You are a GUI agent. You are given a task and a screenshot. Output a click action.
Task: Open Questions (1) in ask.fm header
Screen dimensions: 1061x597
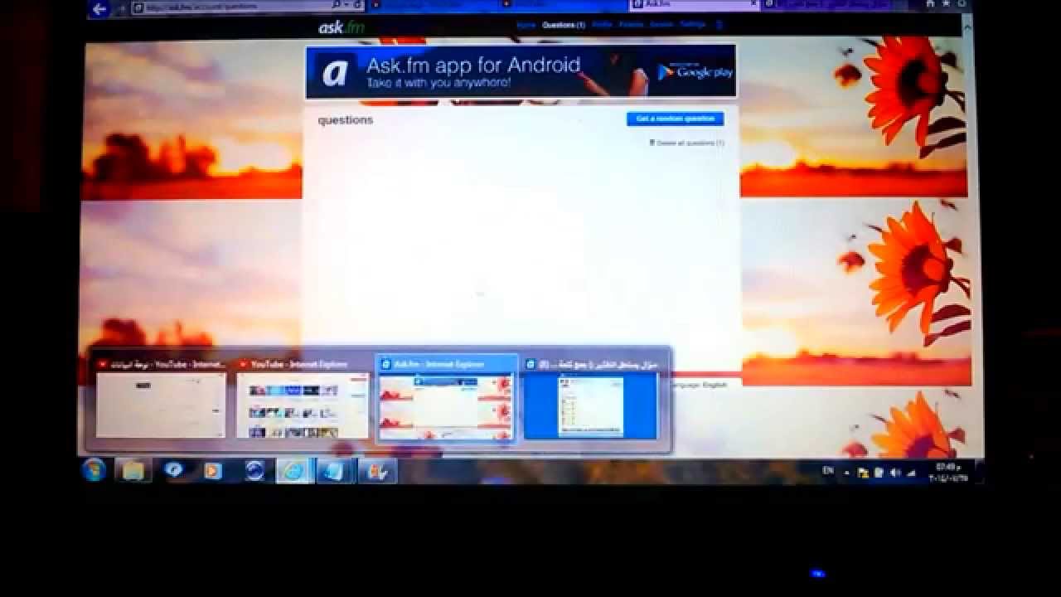563,25
